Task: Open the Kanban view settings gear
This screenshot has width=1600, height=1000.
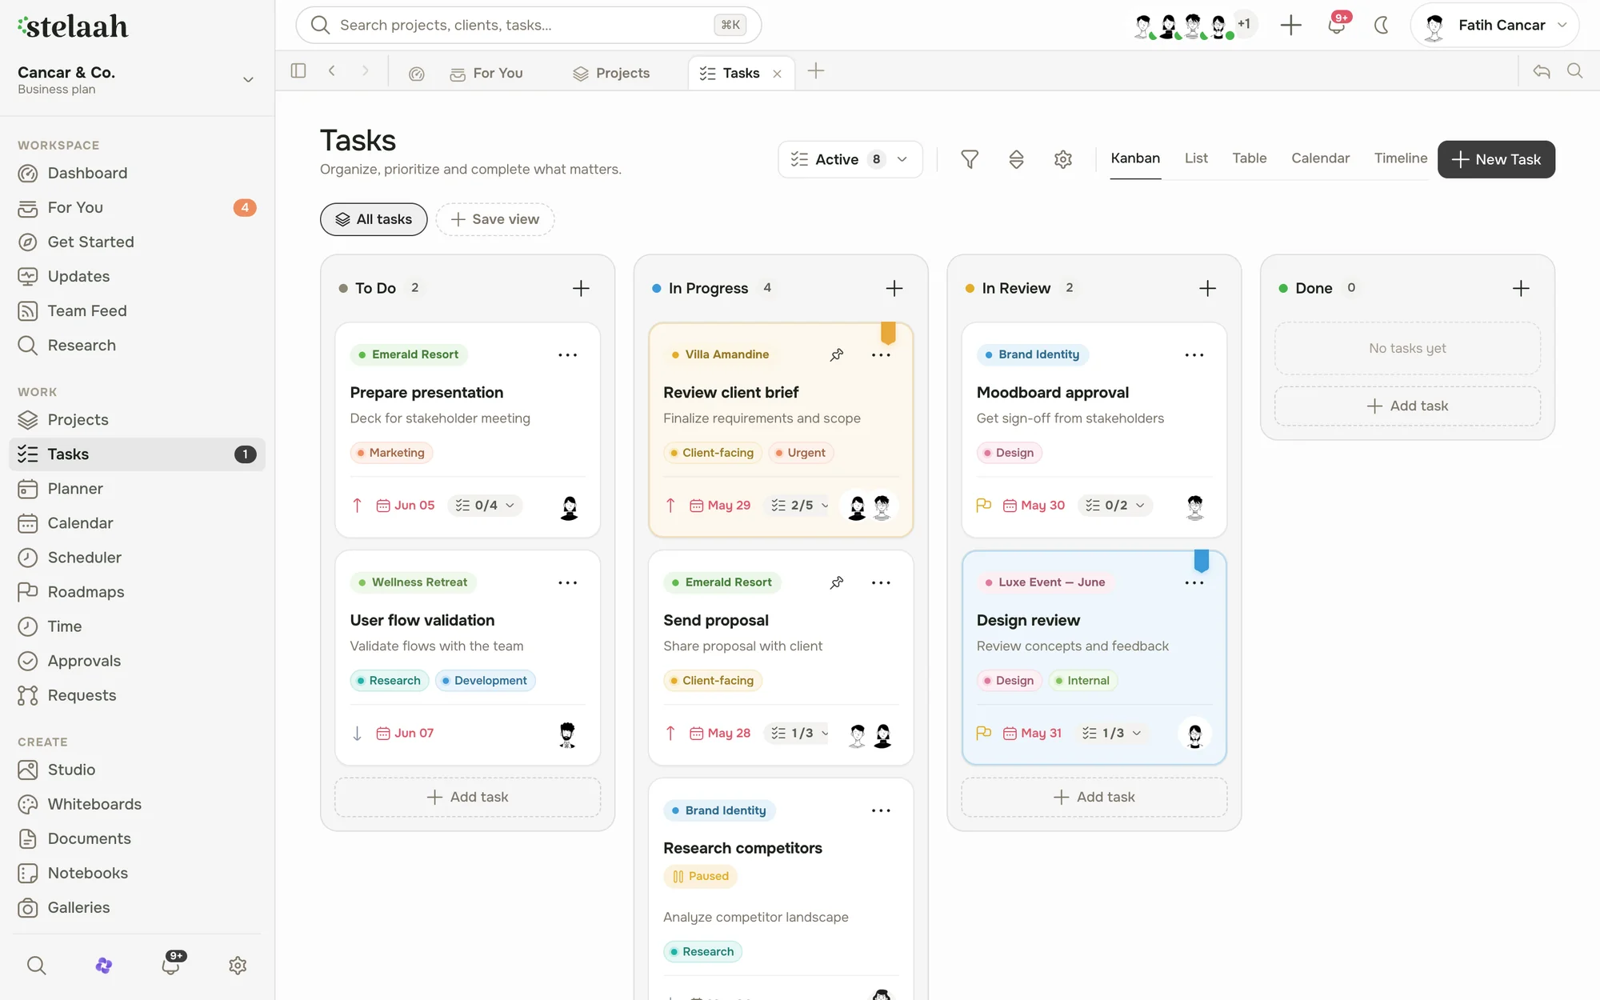Action: tap(1063, 159)
